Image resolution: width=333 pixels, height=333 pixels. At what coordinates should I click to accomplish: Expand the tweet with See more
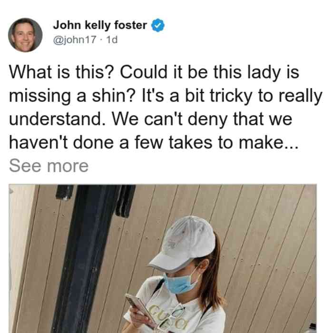(49, 166)
